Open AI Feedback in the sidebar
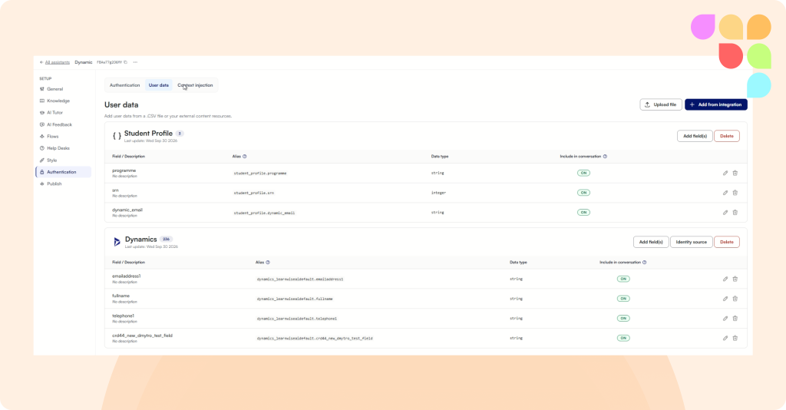This screenshot has width=786, height=410. click(x=59, y=124)
